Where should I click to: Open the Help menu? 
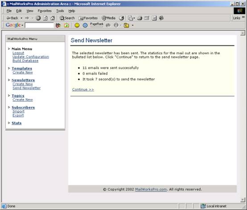click(x=71, y=11)
